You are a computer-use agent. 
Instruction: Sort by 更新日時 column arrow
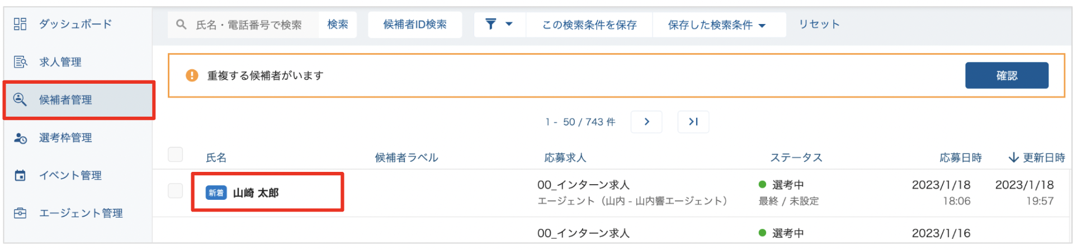1013,158
